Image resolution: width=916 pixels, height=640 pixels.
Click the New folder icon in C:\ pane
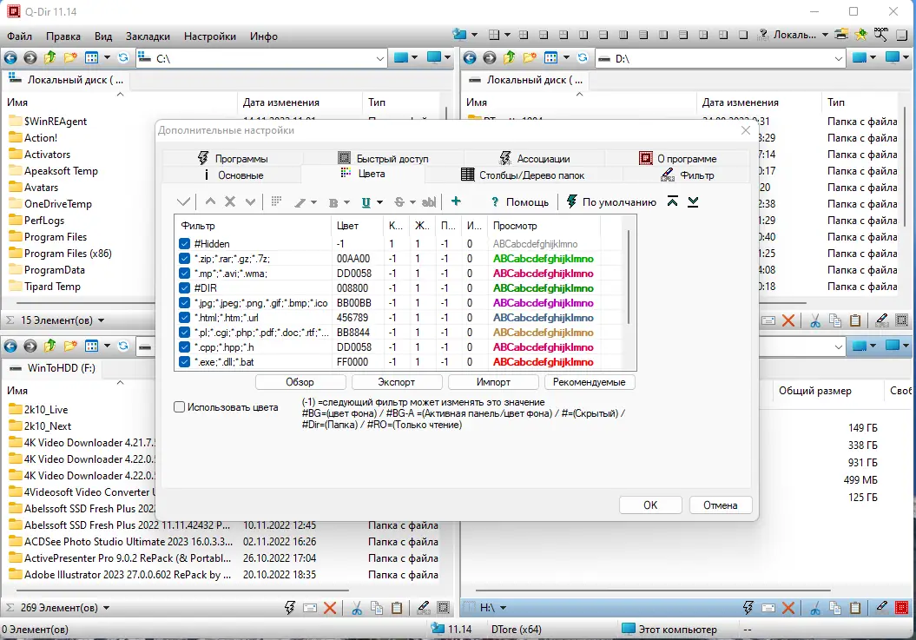point(70,58)
